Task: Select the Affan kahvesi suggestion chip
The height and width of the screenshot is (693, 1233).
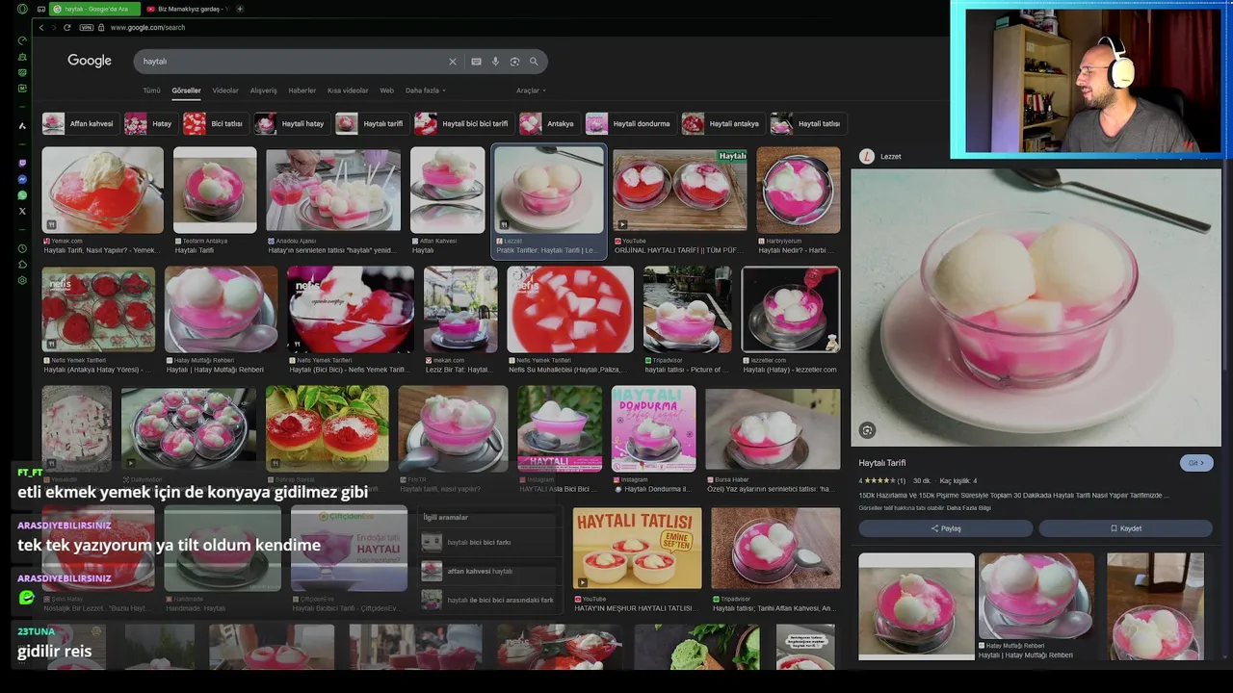Action: coord(79,123)
